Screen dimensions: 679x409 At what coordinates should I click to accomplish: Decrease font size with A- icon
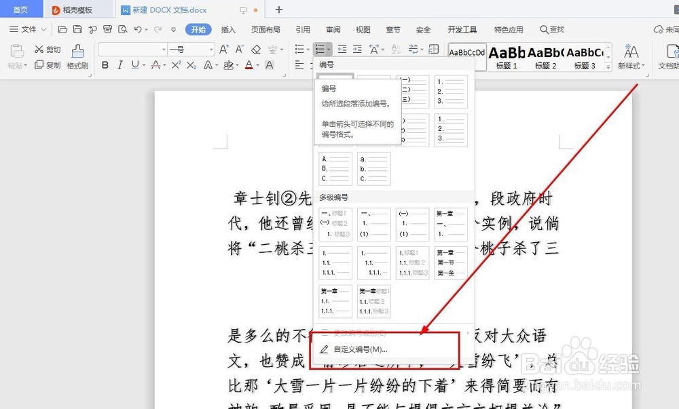click(240, 50)
